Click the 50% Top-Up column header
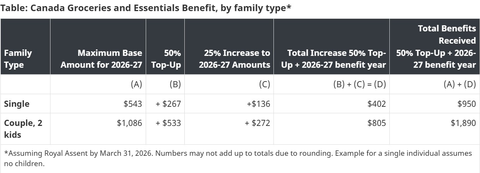Image resolution: width=480 pixels, height=173 pixels. coord(166,59)
